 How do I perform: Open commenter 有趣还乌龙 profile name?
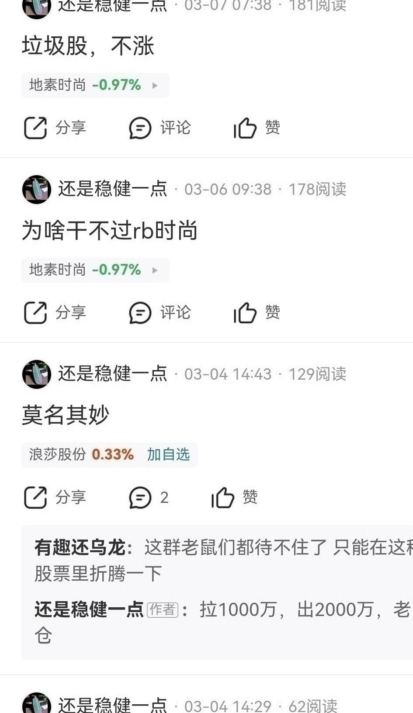[x=80, y=547]
